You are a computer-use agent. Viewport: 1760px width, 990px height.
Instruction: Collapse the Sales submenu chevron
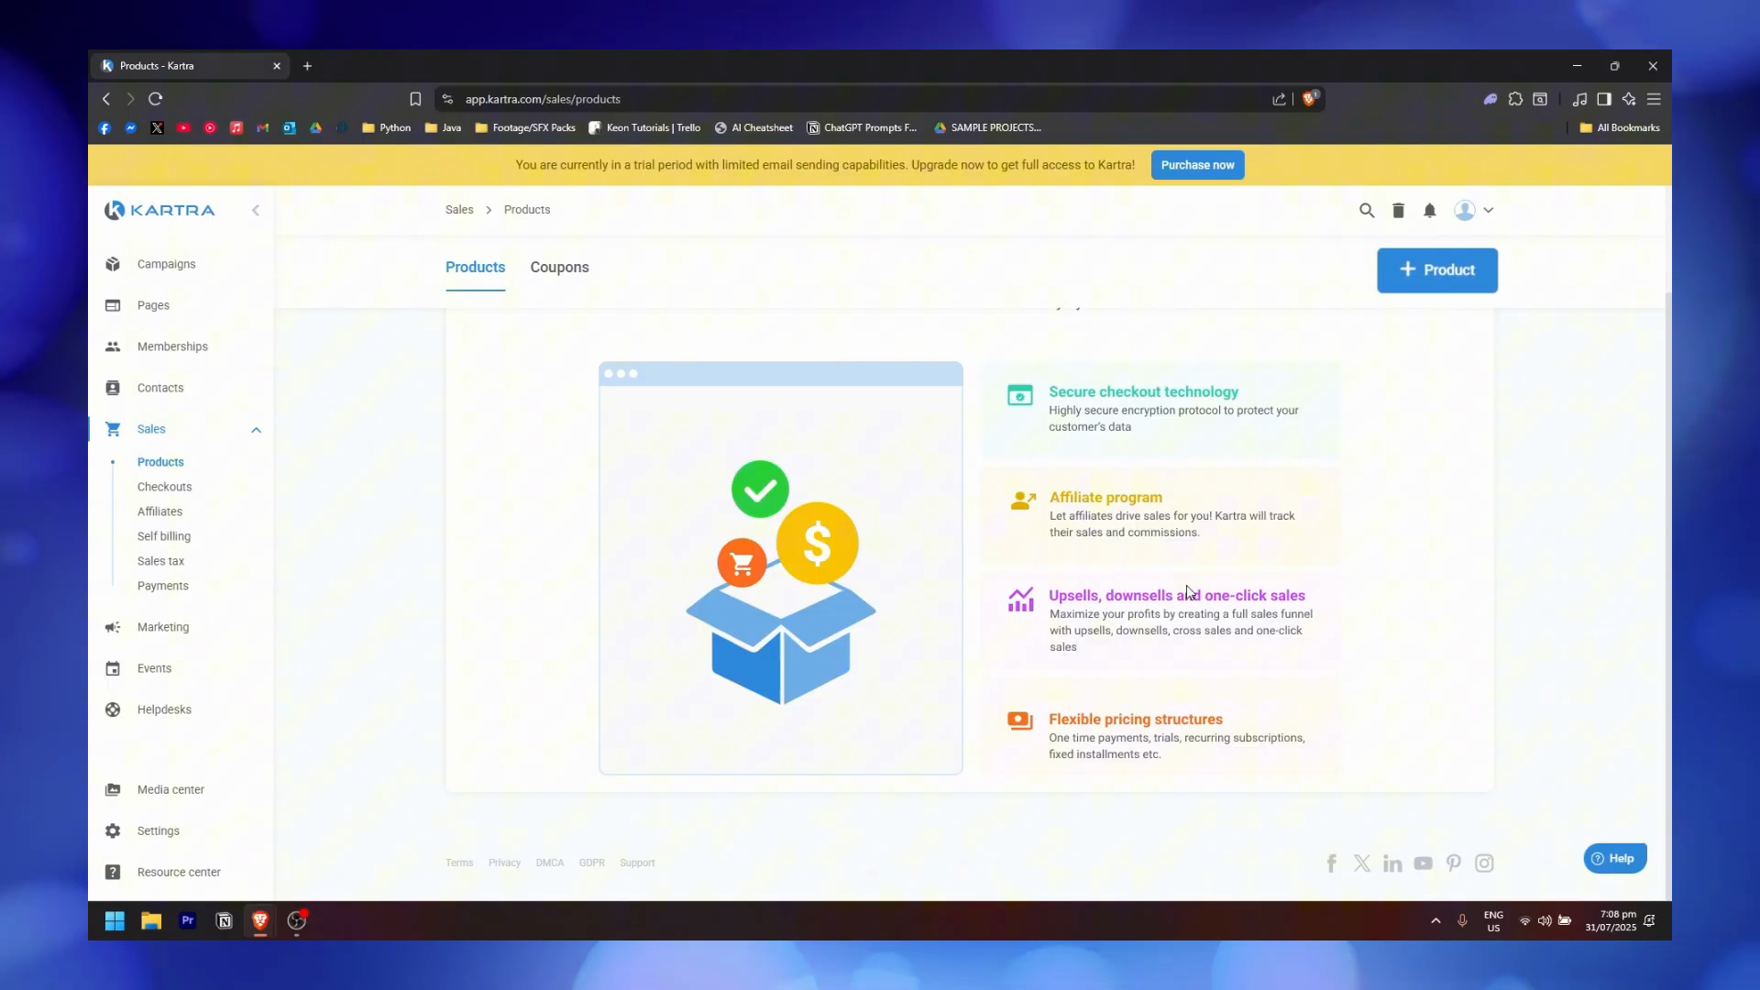[x=256, y=430]
